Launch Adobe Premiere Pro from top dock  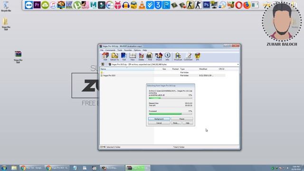point(37,5)
